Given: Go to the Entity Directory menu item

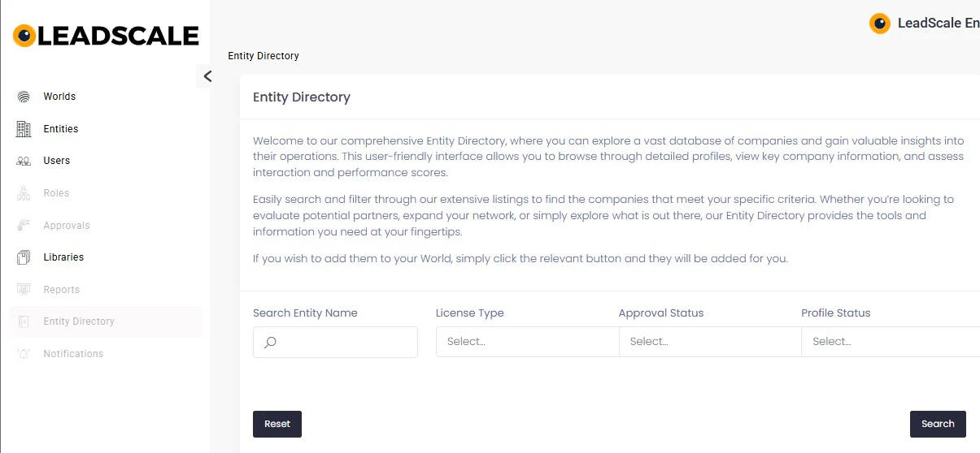Looking at the screenshot, I should (x=79, y=321).
